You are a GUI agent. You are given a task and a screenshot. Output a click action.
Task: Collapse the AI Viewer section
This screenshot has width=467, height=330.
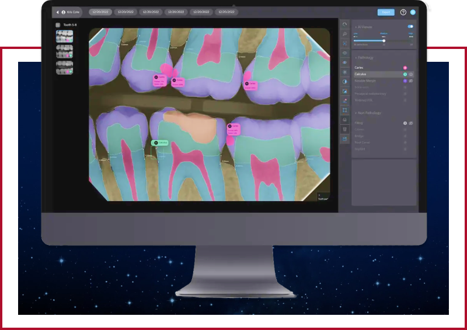[356, 27]
